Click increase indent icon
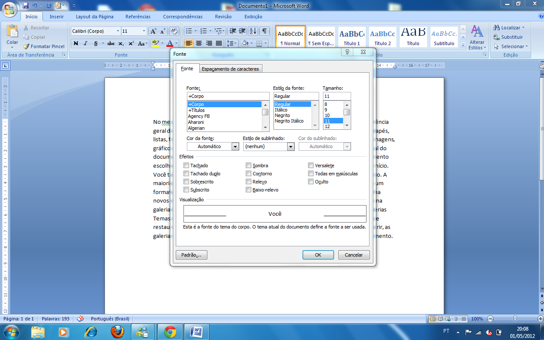 (242, 31)
